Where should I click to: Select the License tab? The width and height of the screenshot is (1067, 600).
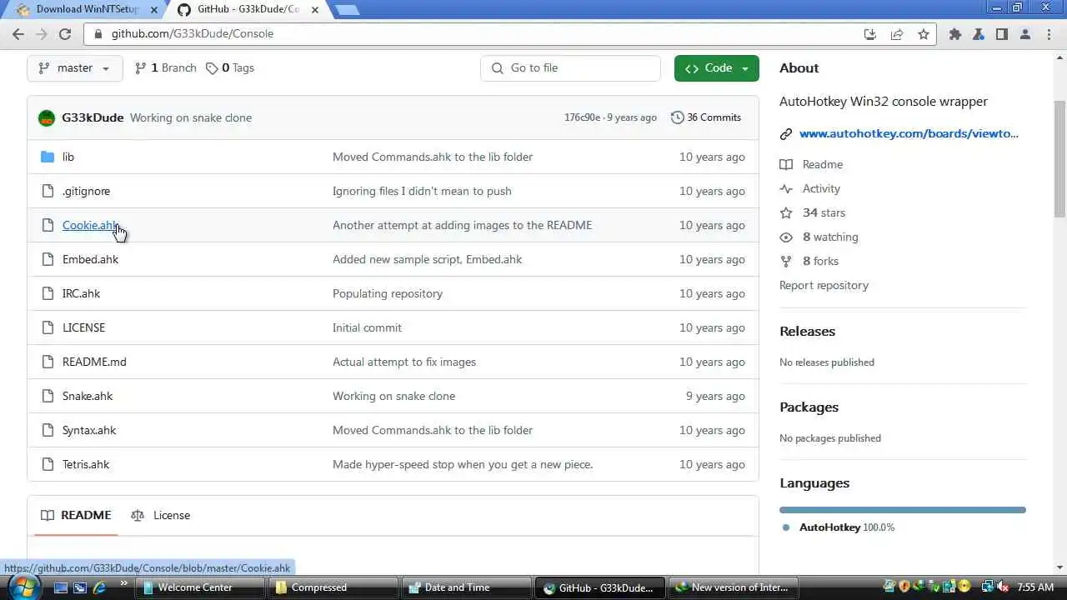click(x=161, y=516)
